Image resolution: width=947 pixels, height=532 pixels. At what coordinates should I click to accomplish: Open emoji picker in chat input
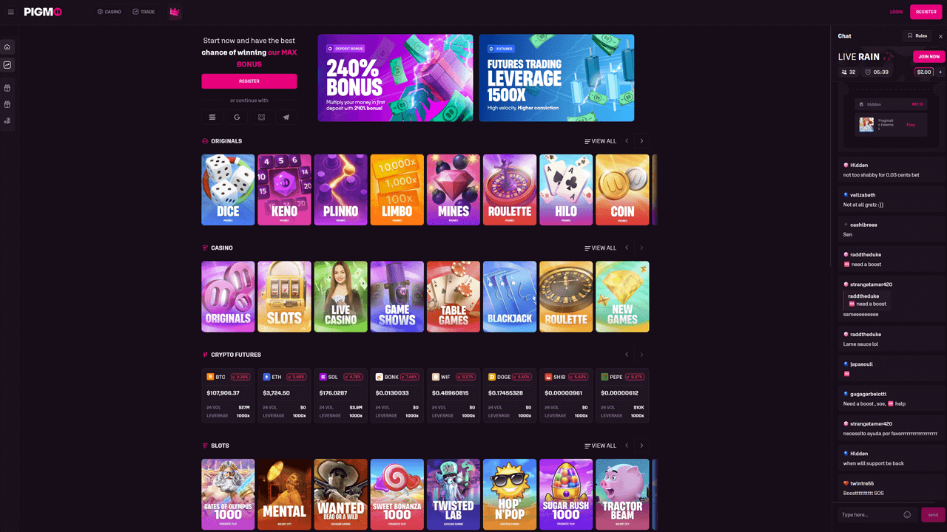(x=907, y=515)
